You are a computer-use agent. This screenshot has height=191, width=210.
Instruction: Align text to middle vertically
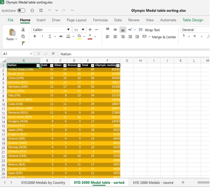point(115,30)
